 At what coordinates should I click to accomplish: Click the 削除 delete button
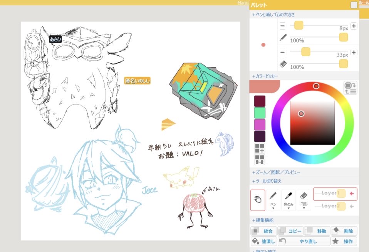344,231
